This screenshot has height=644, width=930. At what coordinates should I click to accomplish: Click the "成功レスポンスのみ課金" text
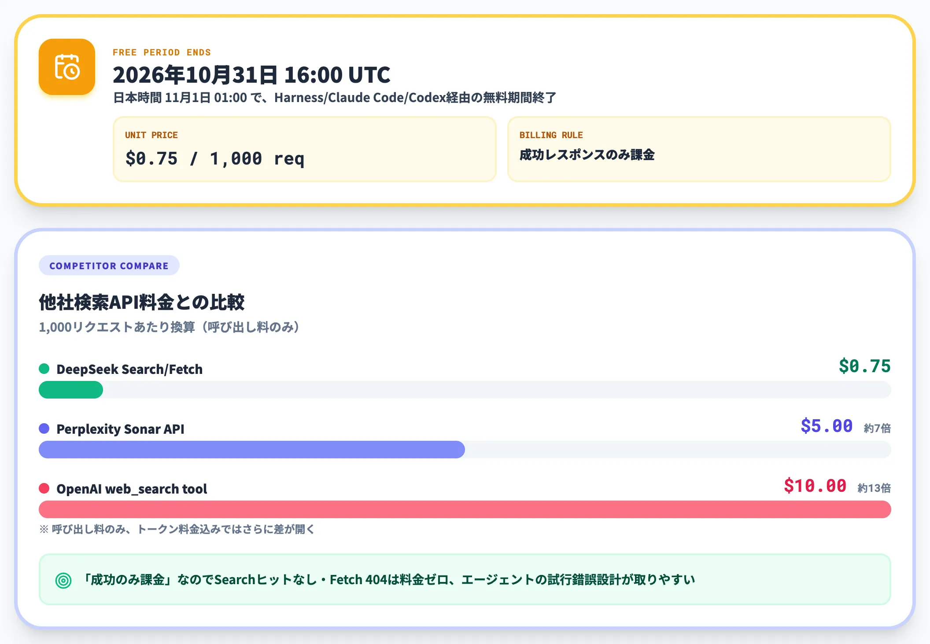pyautogui.click(x=587, y=155)
